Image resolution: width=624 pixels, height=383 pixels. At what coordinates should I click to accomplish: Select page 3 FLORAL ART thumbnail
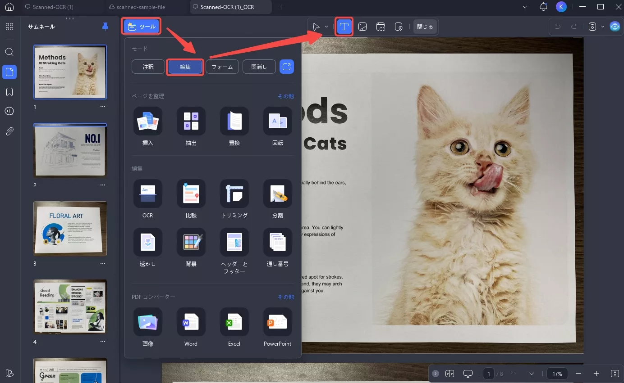[70, 228]
